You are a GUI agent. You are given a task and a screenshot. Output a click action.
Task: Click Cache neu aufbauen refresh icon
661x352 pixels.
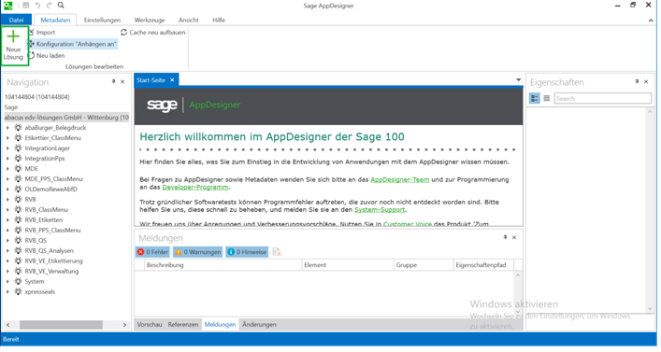tap(124, 33)
